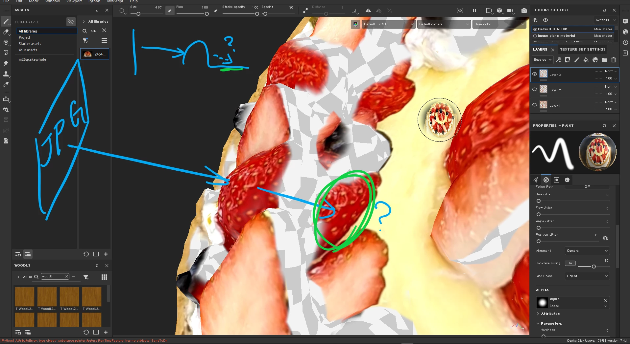Select the Paint brush tool
This screenshot has height=344, width=630.
pos(6,22)
